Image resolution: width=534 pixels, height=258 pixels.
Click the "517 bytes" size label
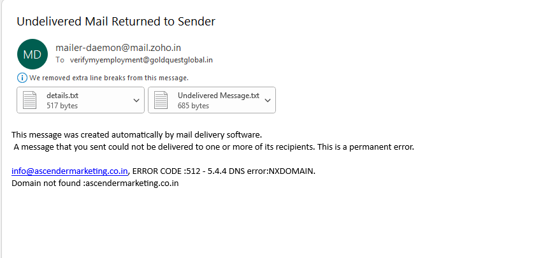[x=62, y=106]
